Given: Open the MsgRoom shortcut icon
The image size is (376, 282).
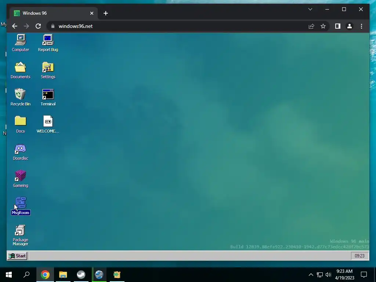Looking at the screenshot, I should tap(21, 206).
